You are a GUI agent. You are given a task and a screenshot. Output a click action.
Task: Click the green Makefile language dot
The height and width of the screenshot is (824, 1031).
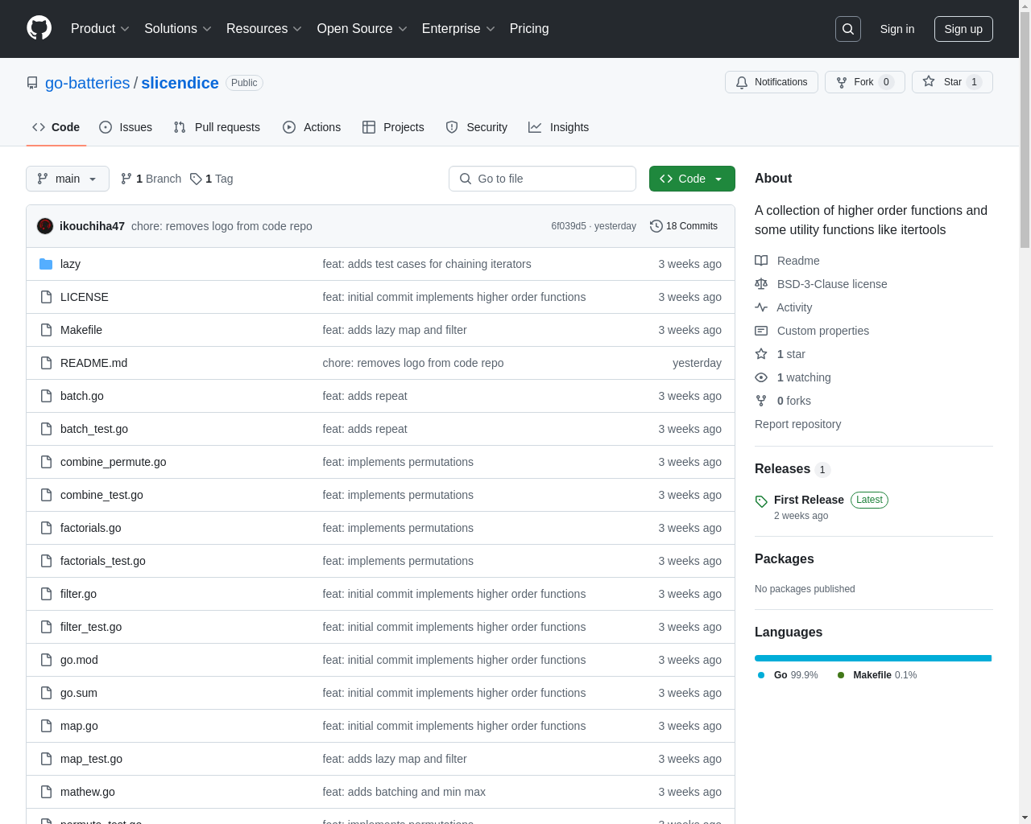(841, 675)
